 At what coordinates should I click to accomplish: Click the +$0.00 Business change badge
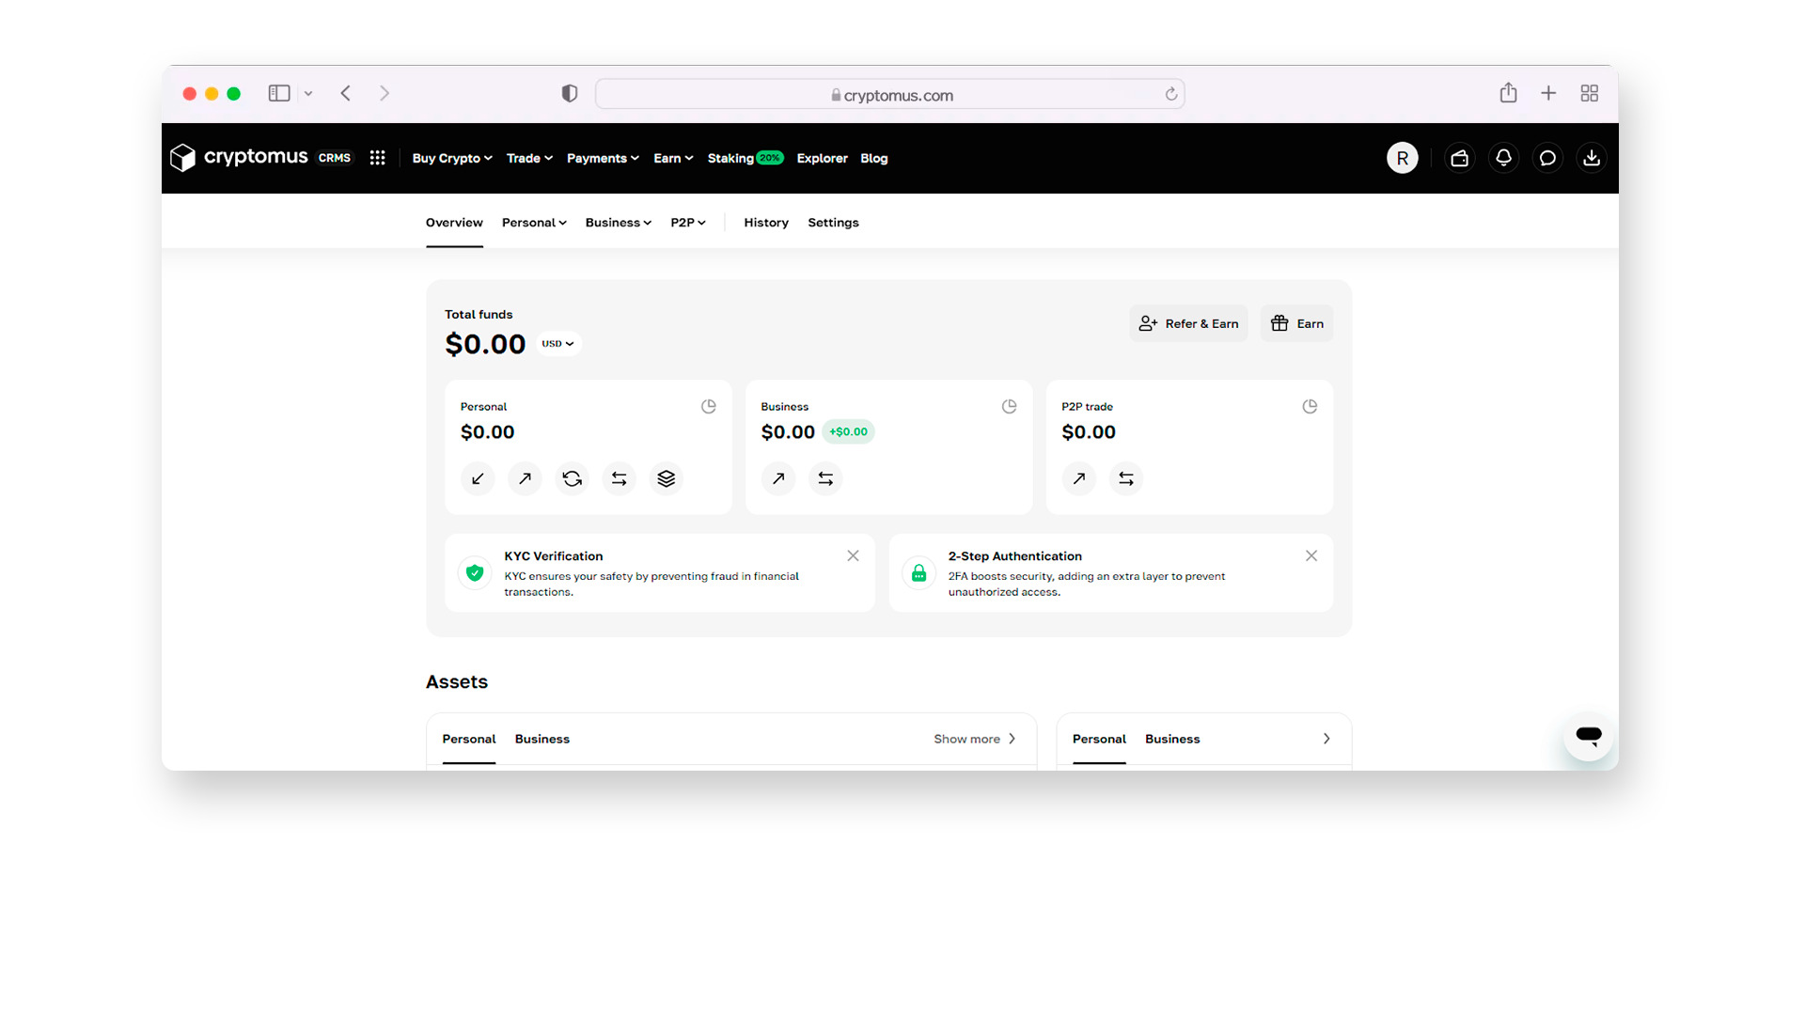(848, 431)
